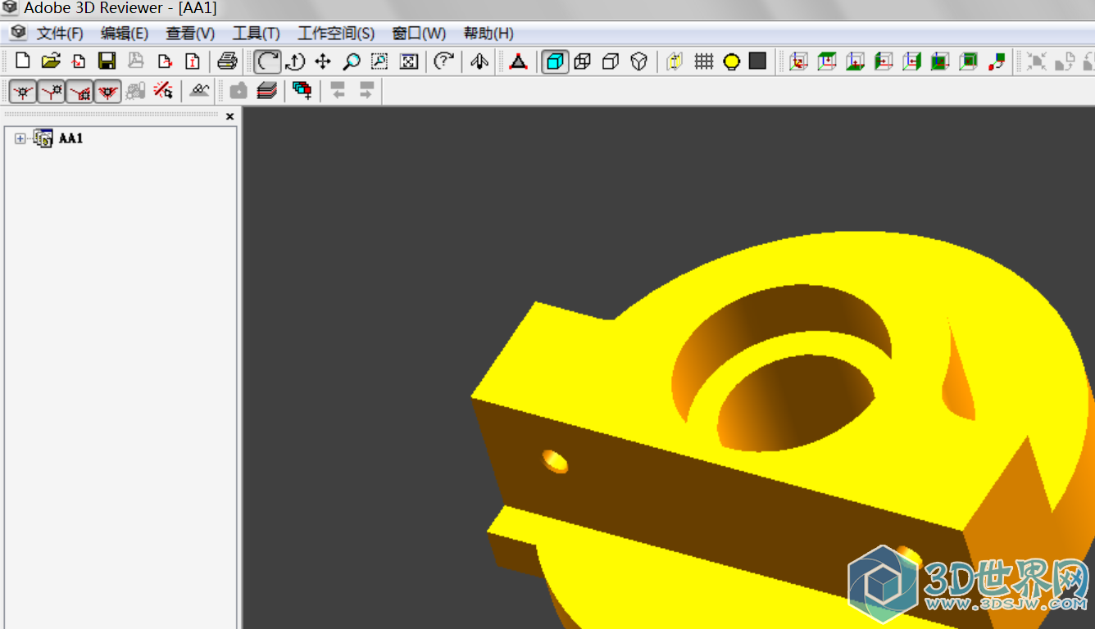This screenshot has height=629, width=1095.
Task: Save the model with the floppy disk icon
Action: pyautogui.click(x=107, y=61)
